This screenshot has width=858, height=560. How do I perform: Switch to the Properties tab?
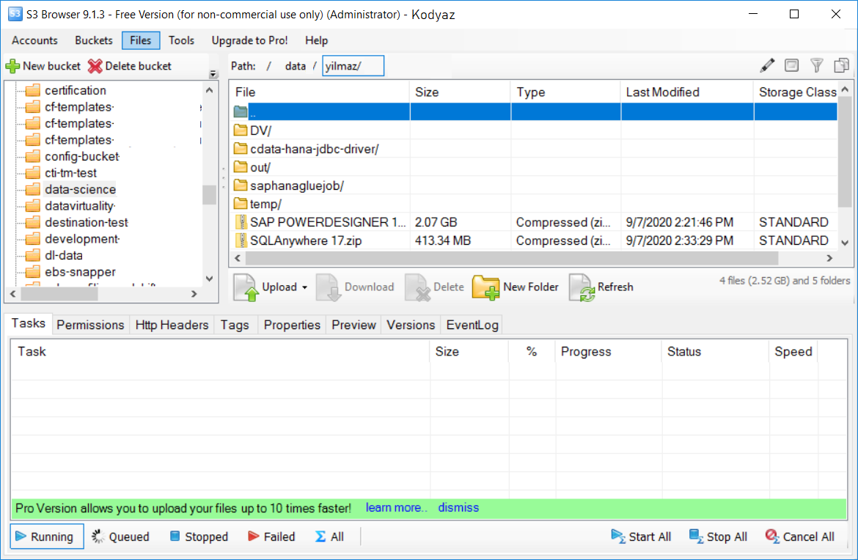(x=292, y=325)
